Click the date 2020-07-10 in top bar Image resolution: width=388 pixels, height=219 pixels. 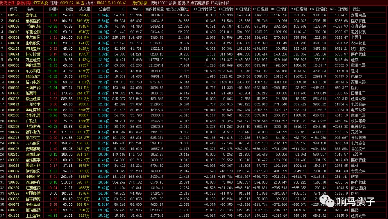(70, 3)
